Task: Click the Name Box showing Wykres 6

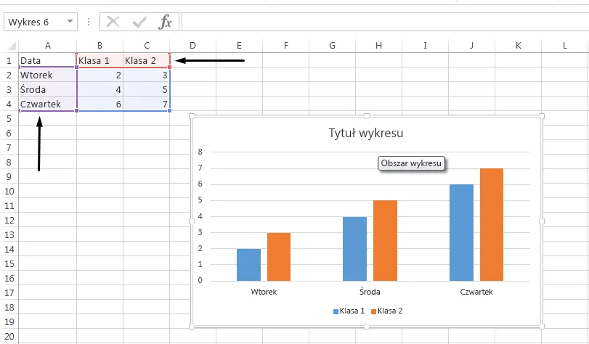Action: point(33,22)
